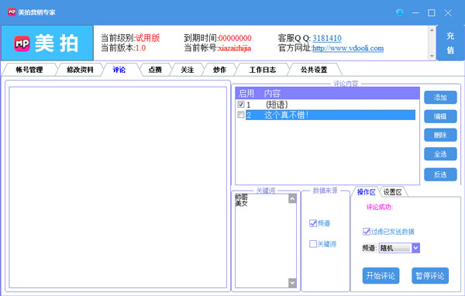Enable the 关键词 data source checkbox
The width and height of the screenshot is (465, 296).
[313, 244]
